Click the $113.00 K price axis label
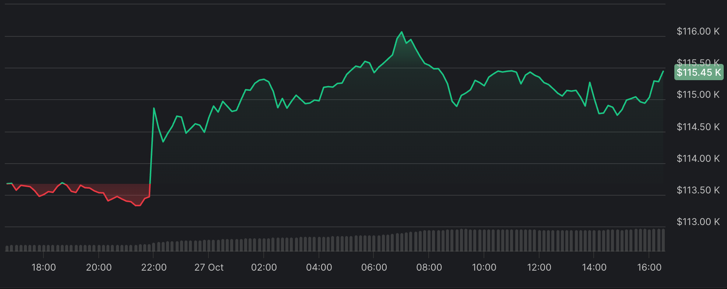 pos(698,222)
